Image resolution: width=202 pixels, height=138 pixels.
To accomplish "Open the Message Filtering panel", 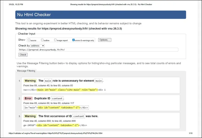I will click(26, 71).
